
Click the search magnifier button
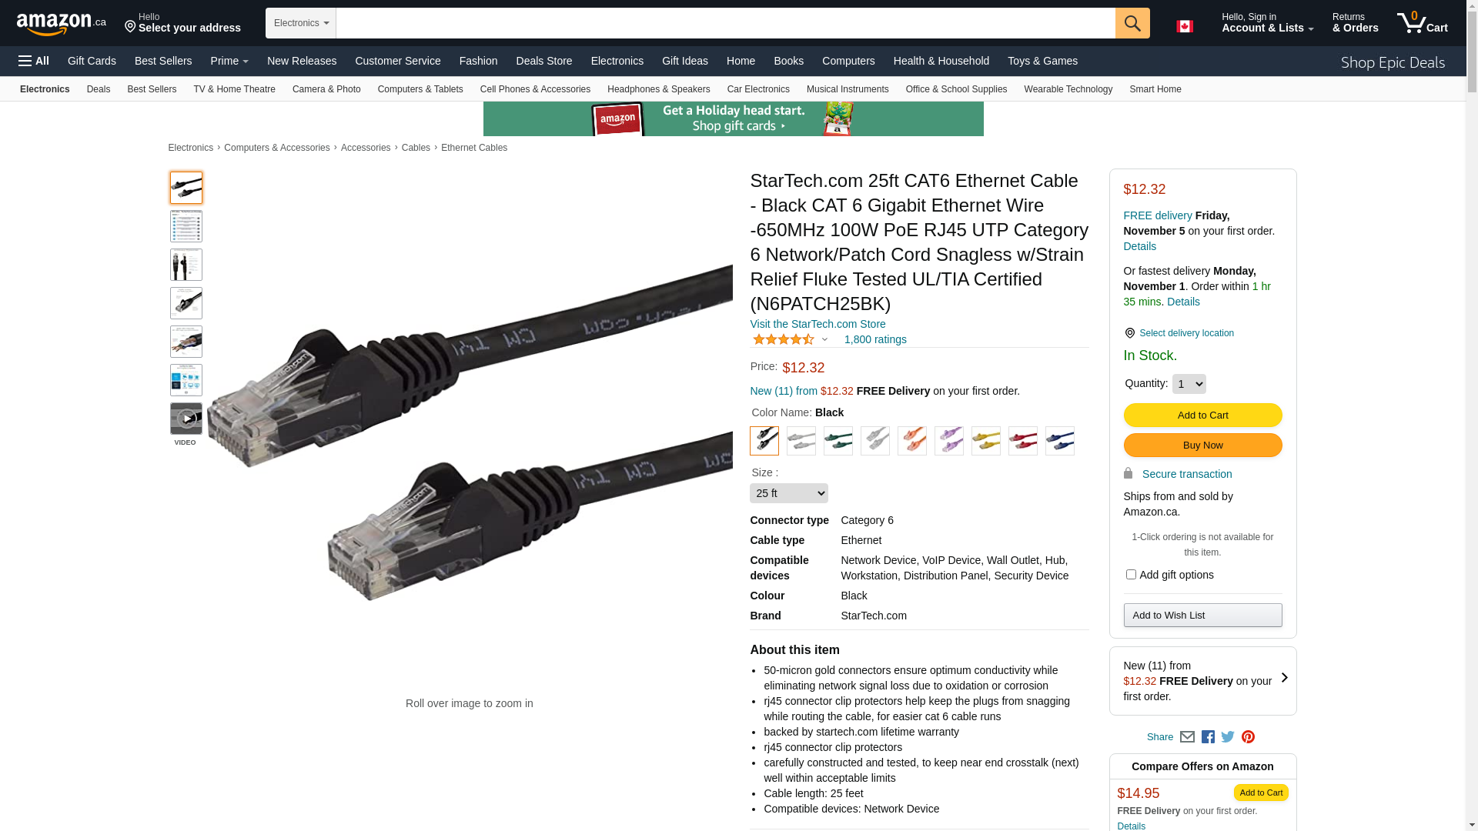tap(1132, 23)
